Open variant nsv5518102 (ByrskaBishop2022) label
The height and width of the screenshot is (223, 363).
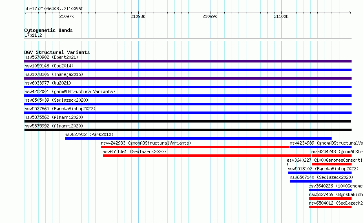pyautogui.click(x=323, y=169)
